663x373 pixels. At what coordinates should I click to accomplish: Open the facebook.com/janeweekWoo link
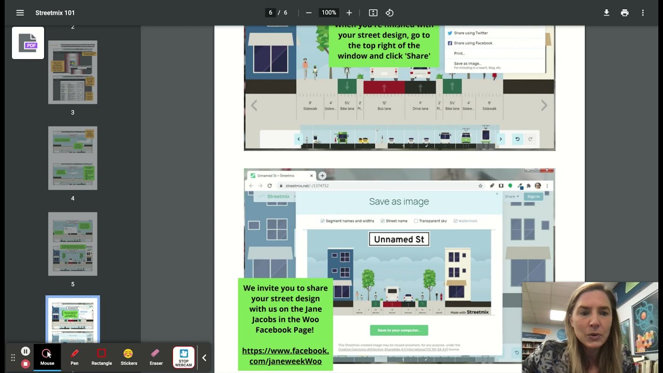(285, 356)
